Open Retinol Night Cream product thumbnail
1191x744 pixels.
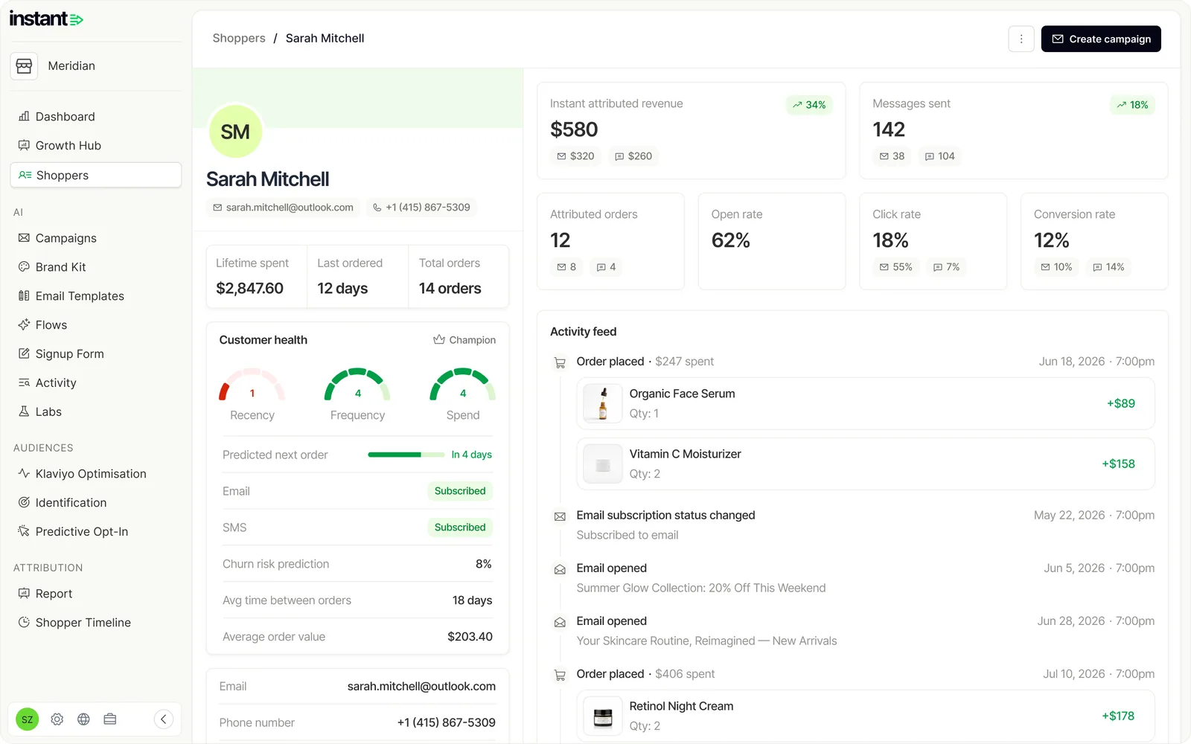click(x=603, y=716)
